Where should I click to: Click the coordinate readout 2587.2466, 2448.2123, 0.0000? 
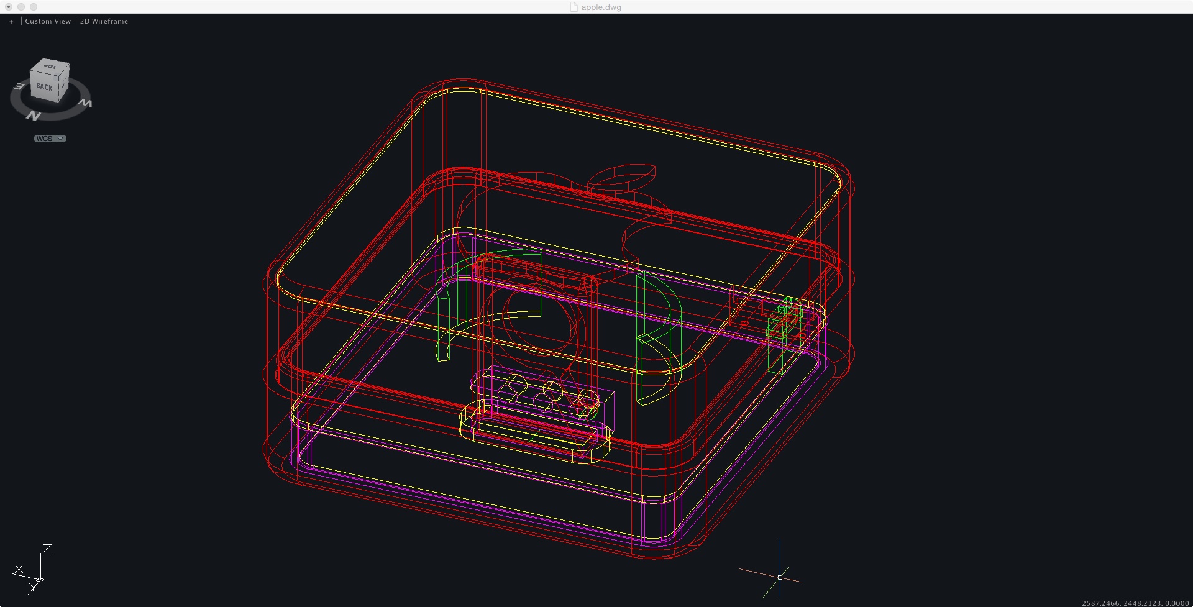(1135, 603)
